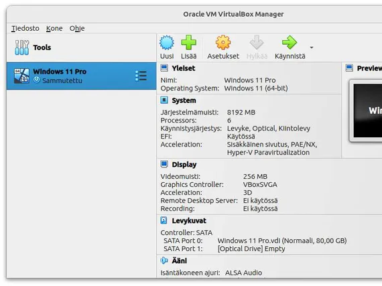
Task: Click the Remote Desktop Server Ei käytössä value
Action: click(260, 200)
